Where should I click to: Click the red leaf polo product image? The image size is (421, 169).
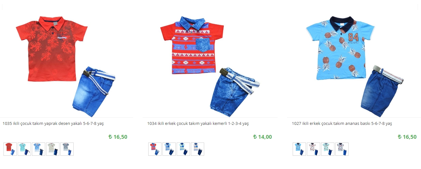coord(66,66)
